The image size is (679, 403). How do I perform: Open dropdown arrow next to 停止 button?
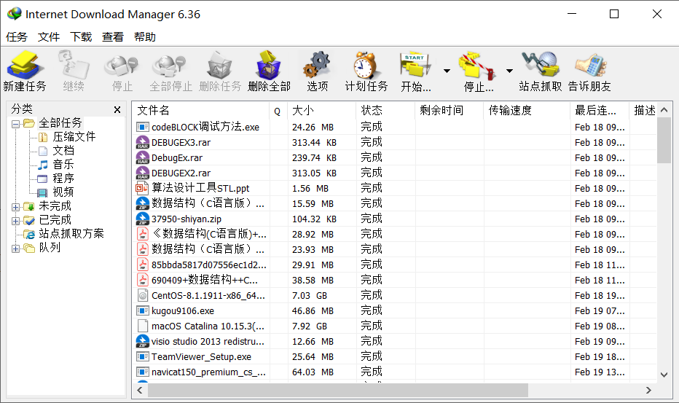point(510,71)
